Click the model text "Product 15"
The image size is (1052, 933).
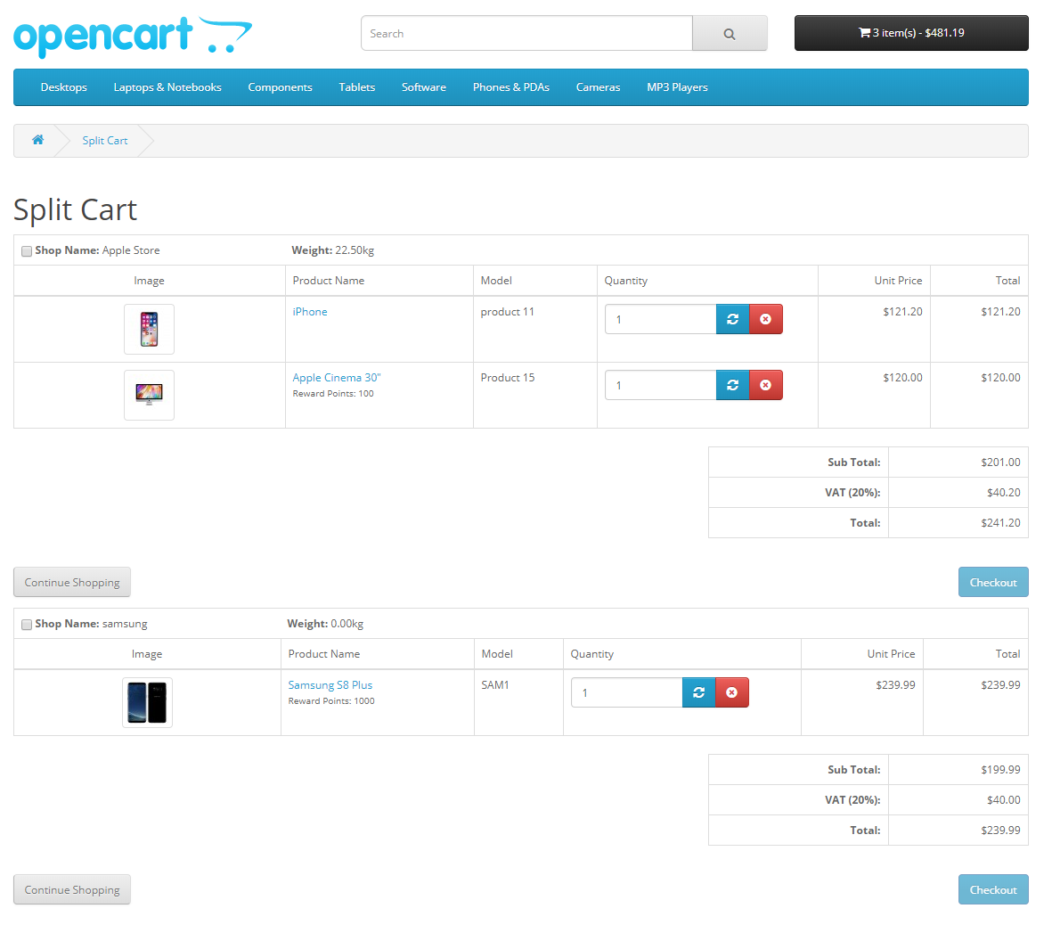tap(507, 377)
